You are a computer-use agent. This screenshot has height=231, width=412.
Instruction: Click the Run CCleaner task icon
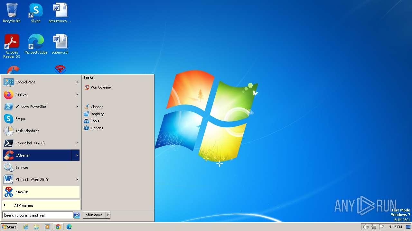(x=87, y=87)
